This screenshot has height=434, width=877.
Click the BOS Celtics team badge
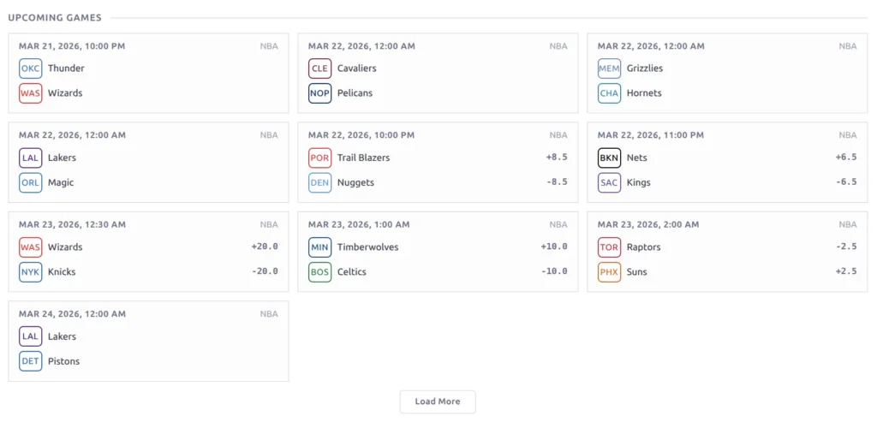tap(320, 272)
